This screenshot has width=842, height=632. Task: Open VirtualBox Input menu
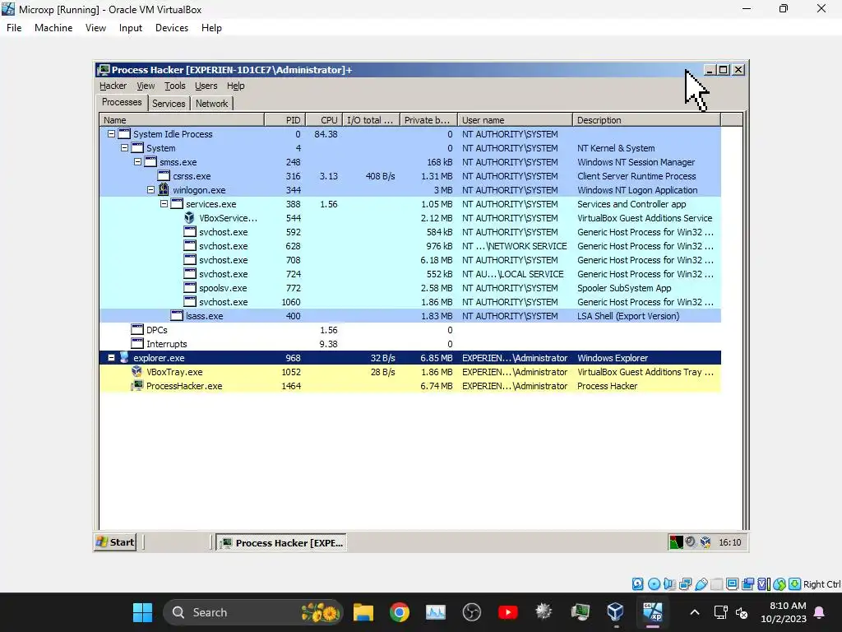point(131,28)
